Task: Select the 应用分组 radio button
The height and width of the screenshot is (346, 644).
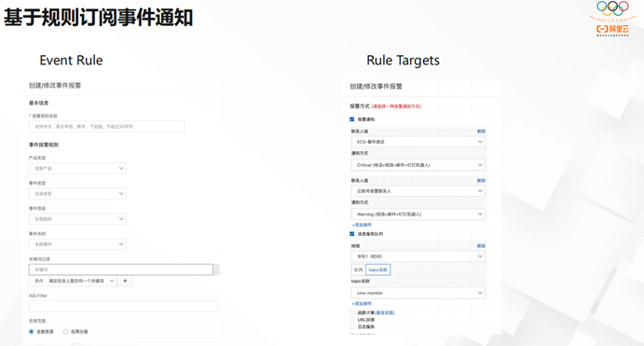Action: (x=65, y=332)
